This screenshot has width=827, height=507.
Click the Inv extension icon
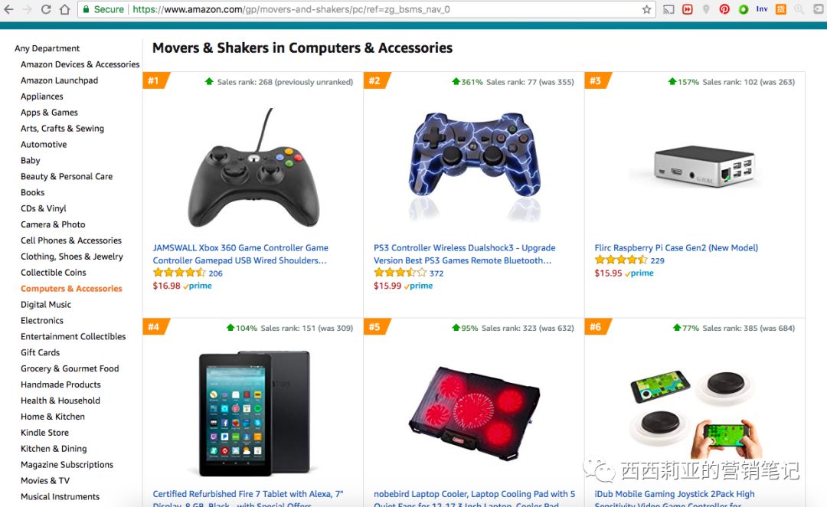(762, 9)
